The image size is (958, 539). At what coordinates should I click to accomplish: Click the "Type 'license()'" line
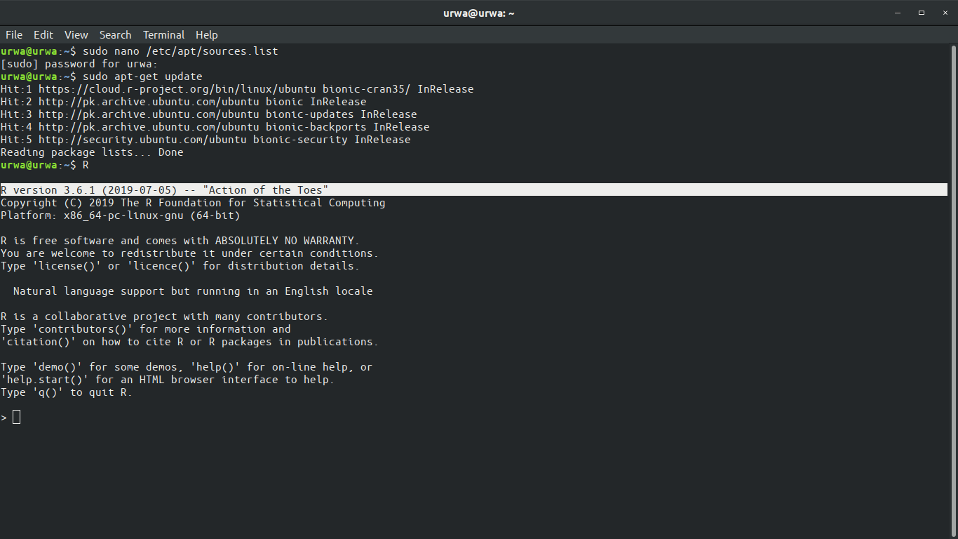click(180, 266)
